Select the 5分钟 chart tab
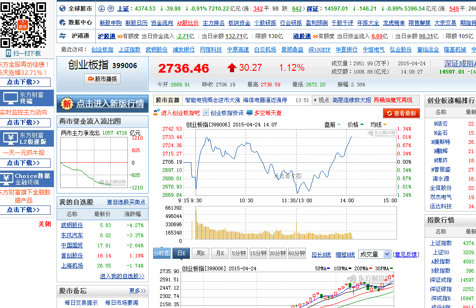Viewport: 476px width, 308px height. click(239, 253)
